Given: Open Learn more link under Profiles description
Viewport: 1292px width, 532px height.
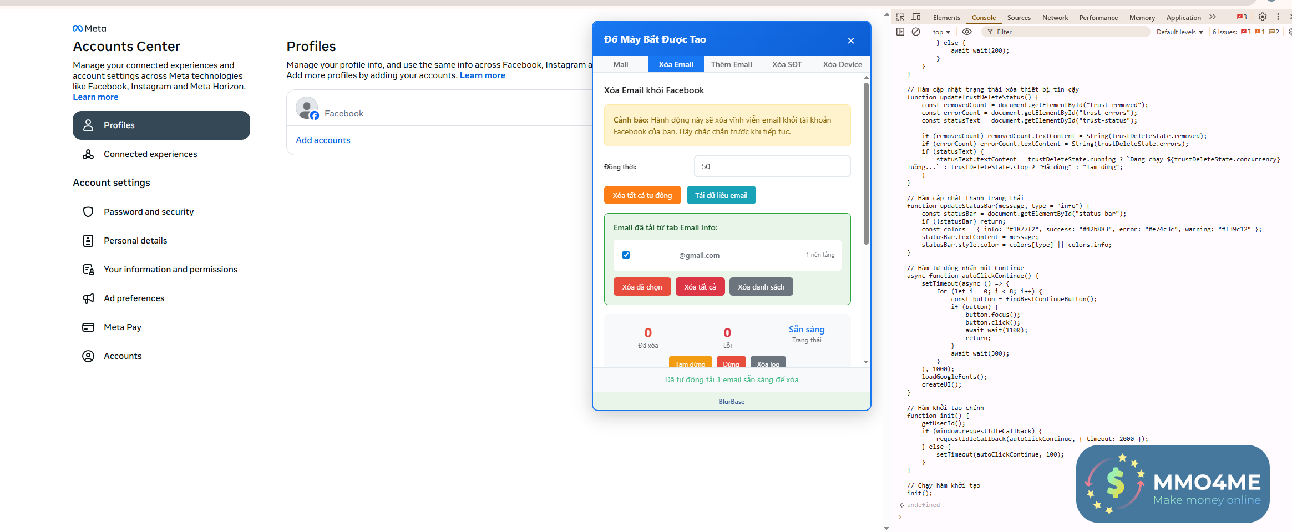Looking at the screenshot, I should coord(482,75).
